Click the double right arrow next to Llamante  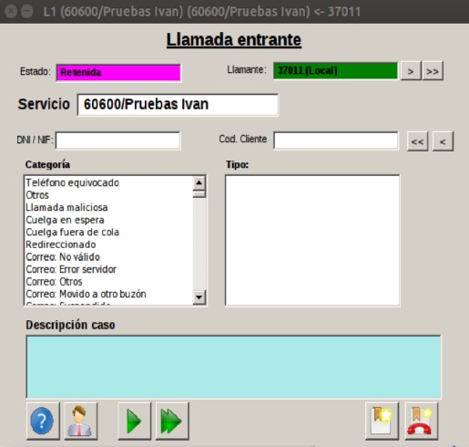[x=433, y=71]
